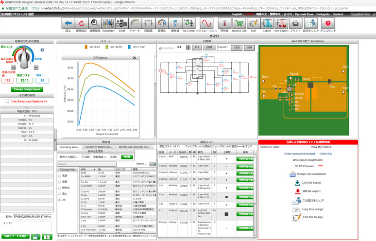
Task: Click the operating input voltage field 17.000
Action: tap(86, 157)
